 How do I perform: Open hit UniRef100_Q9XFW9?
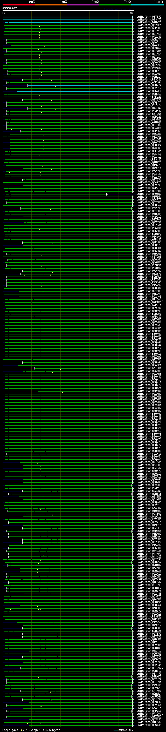(149, 74)
